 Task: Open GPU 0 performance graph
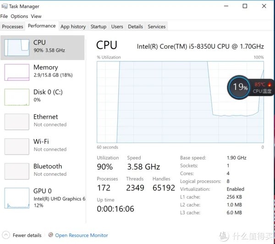[x=16, y=198]
